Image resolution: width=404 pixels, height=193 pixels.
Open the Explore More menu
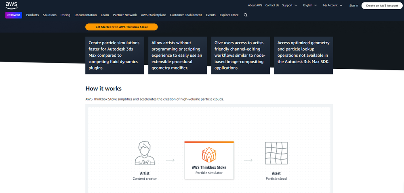229,15
